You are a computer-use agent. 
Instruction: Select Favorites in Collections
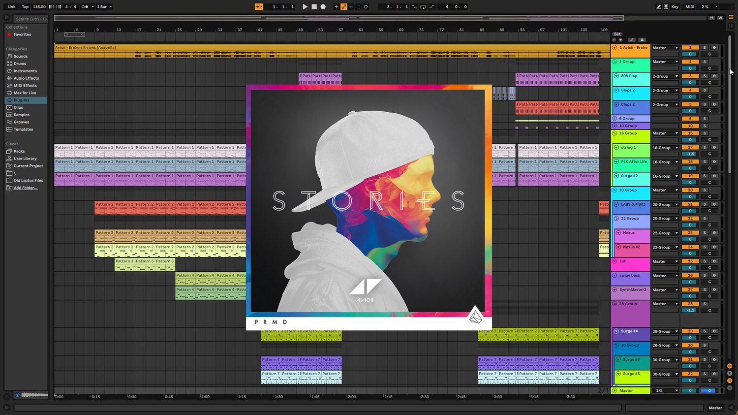coord(22,34)
